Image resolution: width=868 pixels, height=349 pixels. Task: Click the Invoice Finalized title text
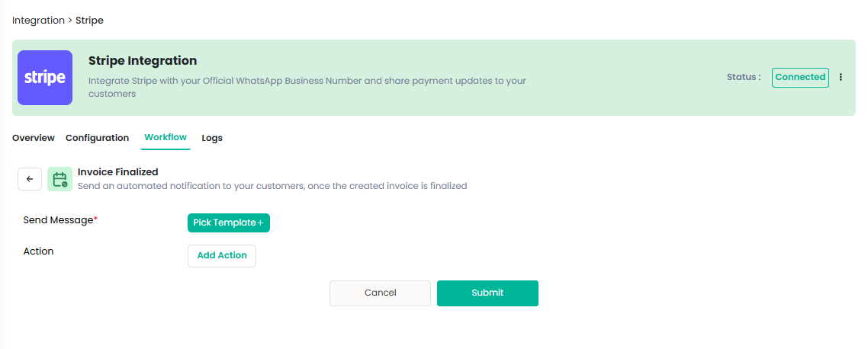point(118,172)
